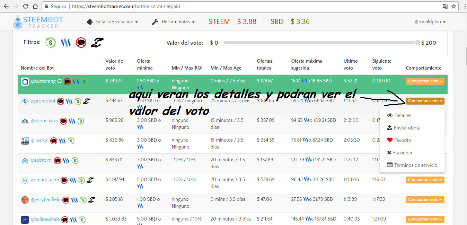Toggle the hand donation filter icon
This screenshot has width=467, height=225.
[x=97, y=43]
